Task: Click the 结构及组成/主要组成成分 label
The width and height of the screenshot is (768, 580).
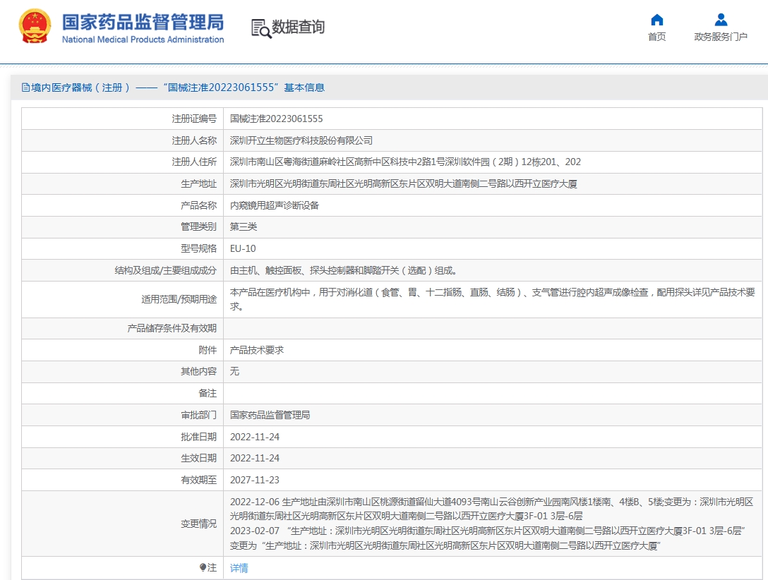Action: (166, 271)
